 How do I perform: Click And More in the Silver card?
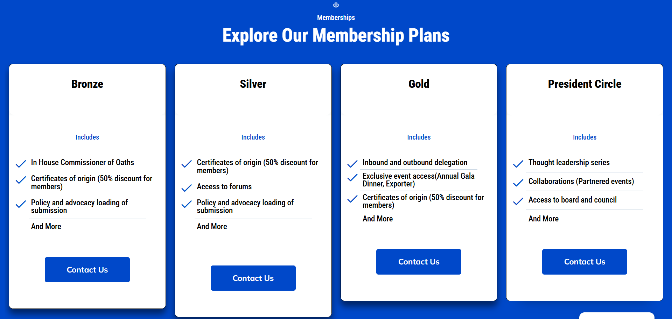coord(212,226)
